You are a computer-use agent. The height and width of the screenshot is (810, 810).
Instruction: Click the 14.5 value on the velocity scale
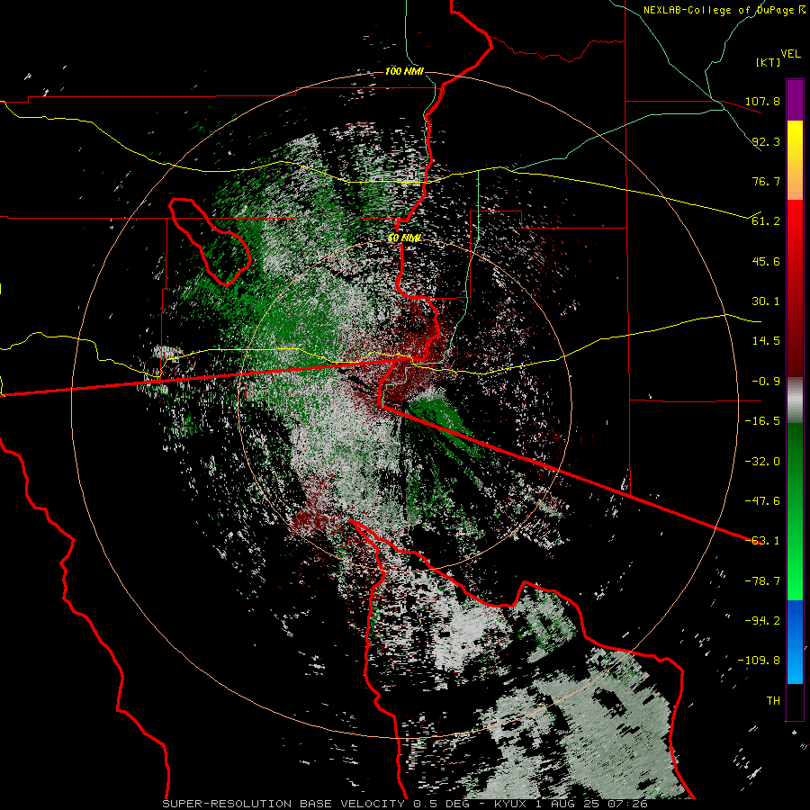(766, 341)
